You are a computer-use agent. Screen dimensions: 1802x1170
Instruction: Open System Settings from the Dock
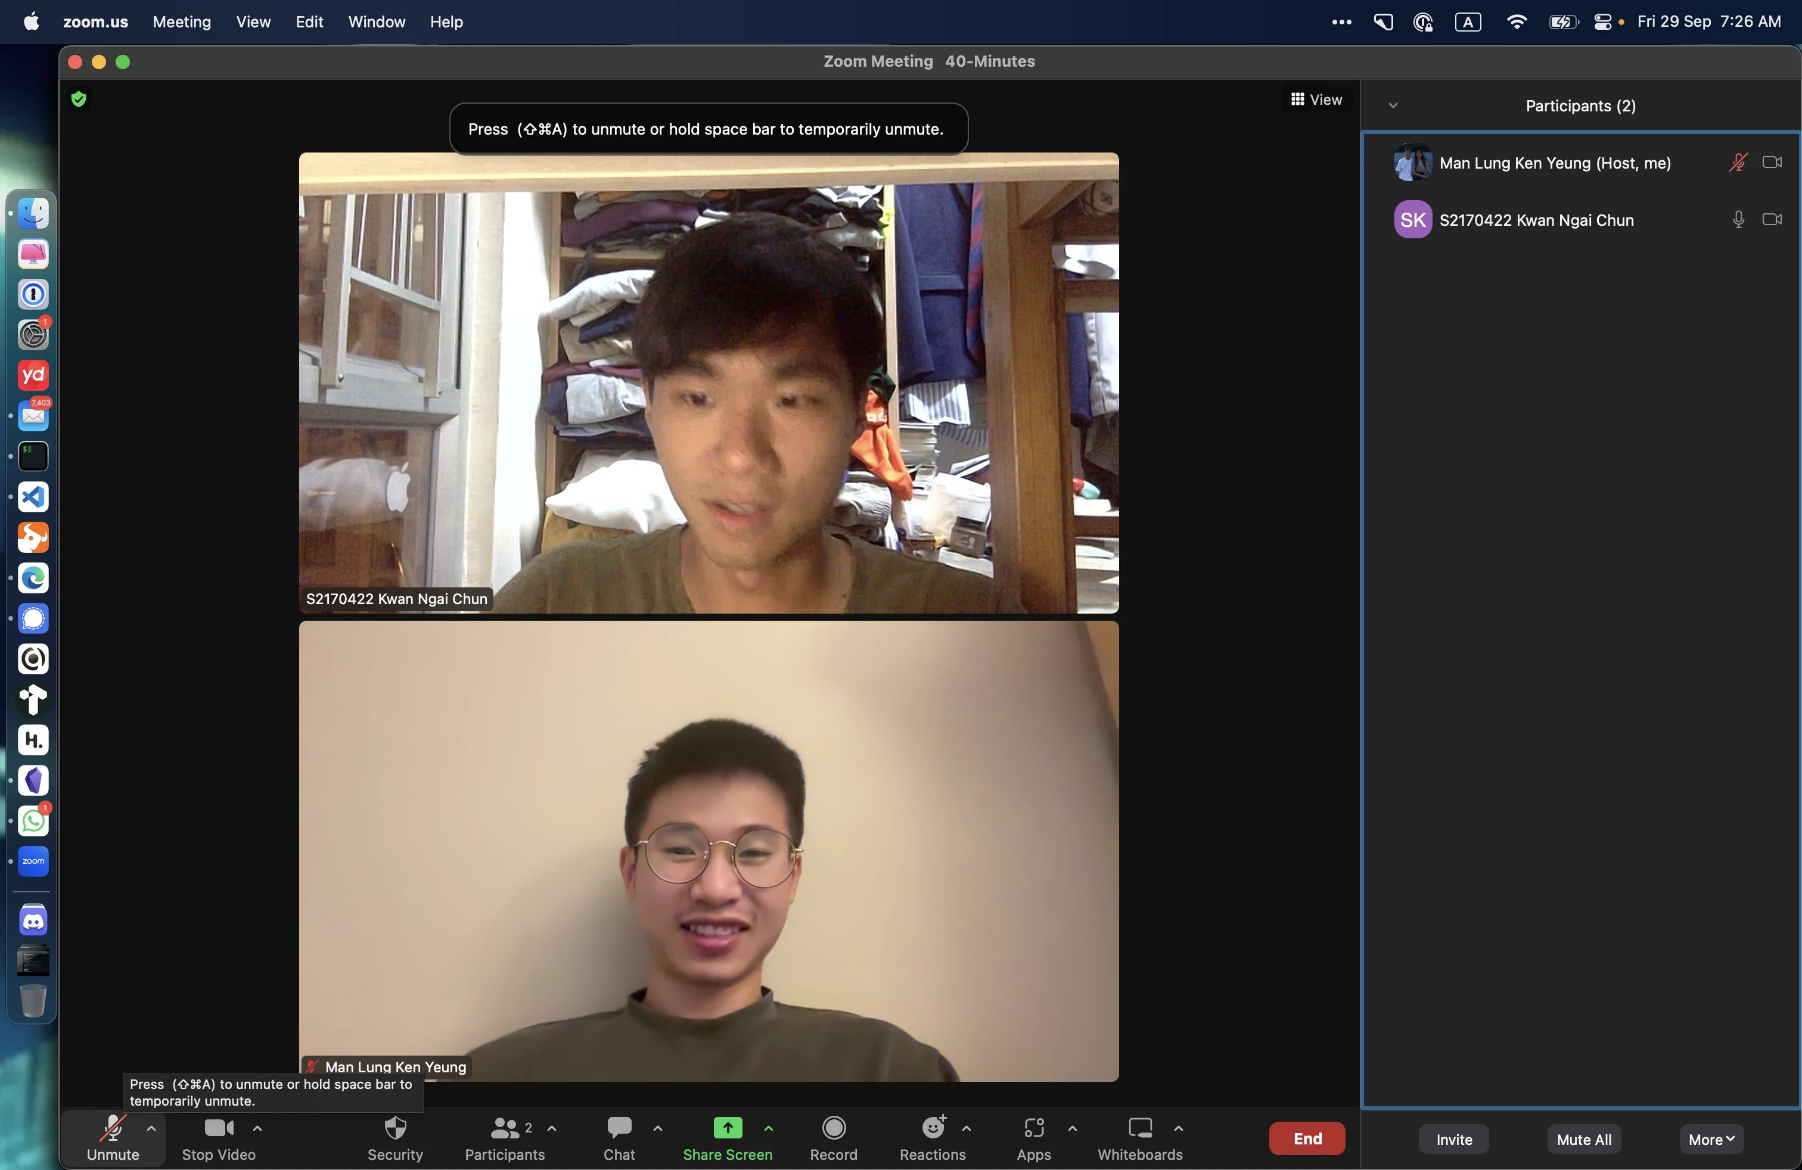coord(33,335)
